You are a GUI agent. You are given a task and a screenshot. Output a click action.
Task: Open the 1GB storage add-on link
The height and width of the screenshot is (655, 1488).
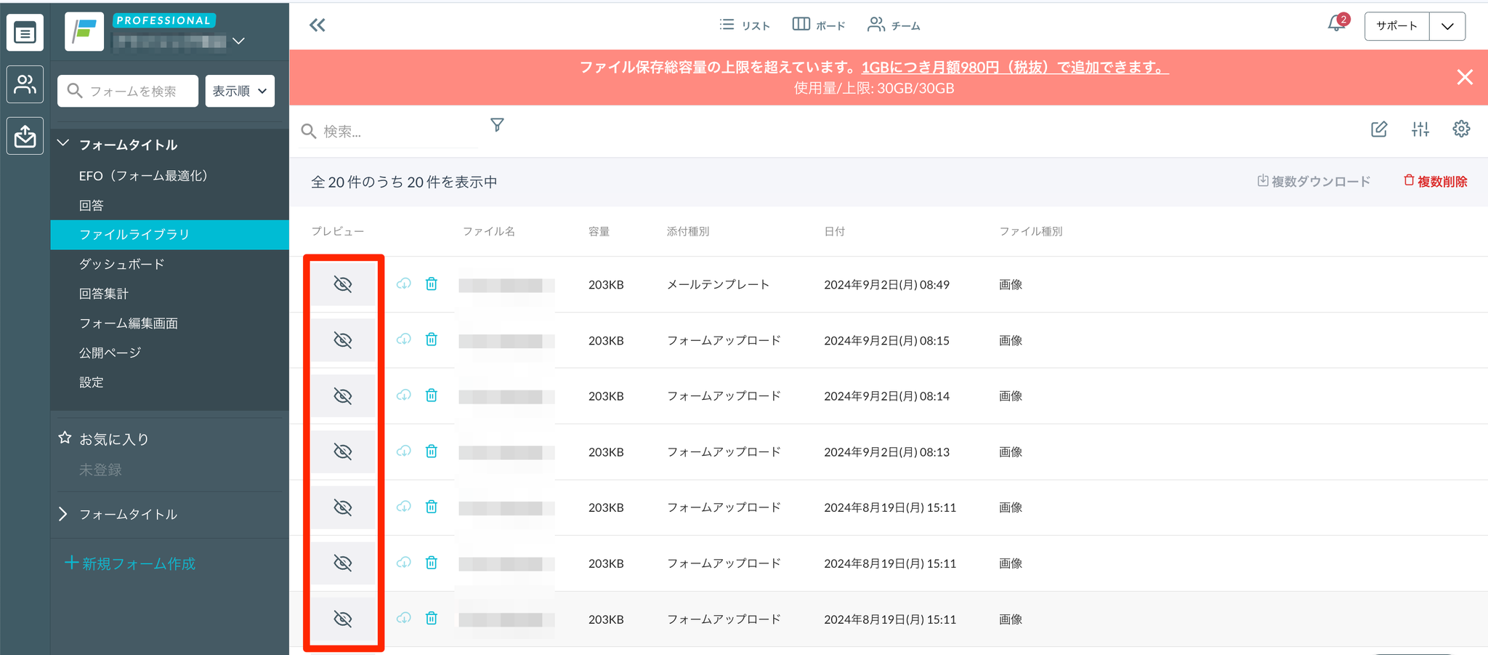click(1014, 67)
